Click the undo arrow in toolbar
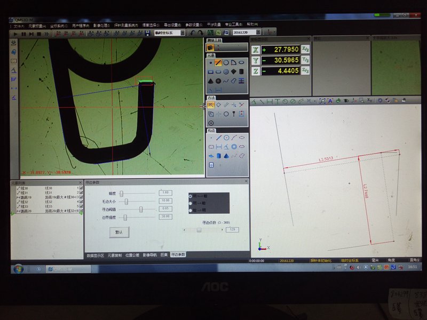Image resolution: width=427 pixels, height=320 pixels. click(193, 33)
